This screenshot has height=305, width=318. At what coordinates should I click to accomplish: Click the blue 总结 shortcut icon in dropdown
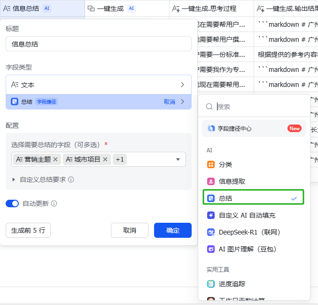coord(211,198)
